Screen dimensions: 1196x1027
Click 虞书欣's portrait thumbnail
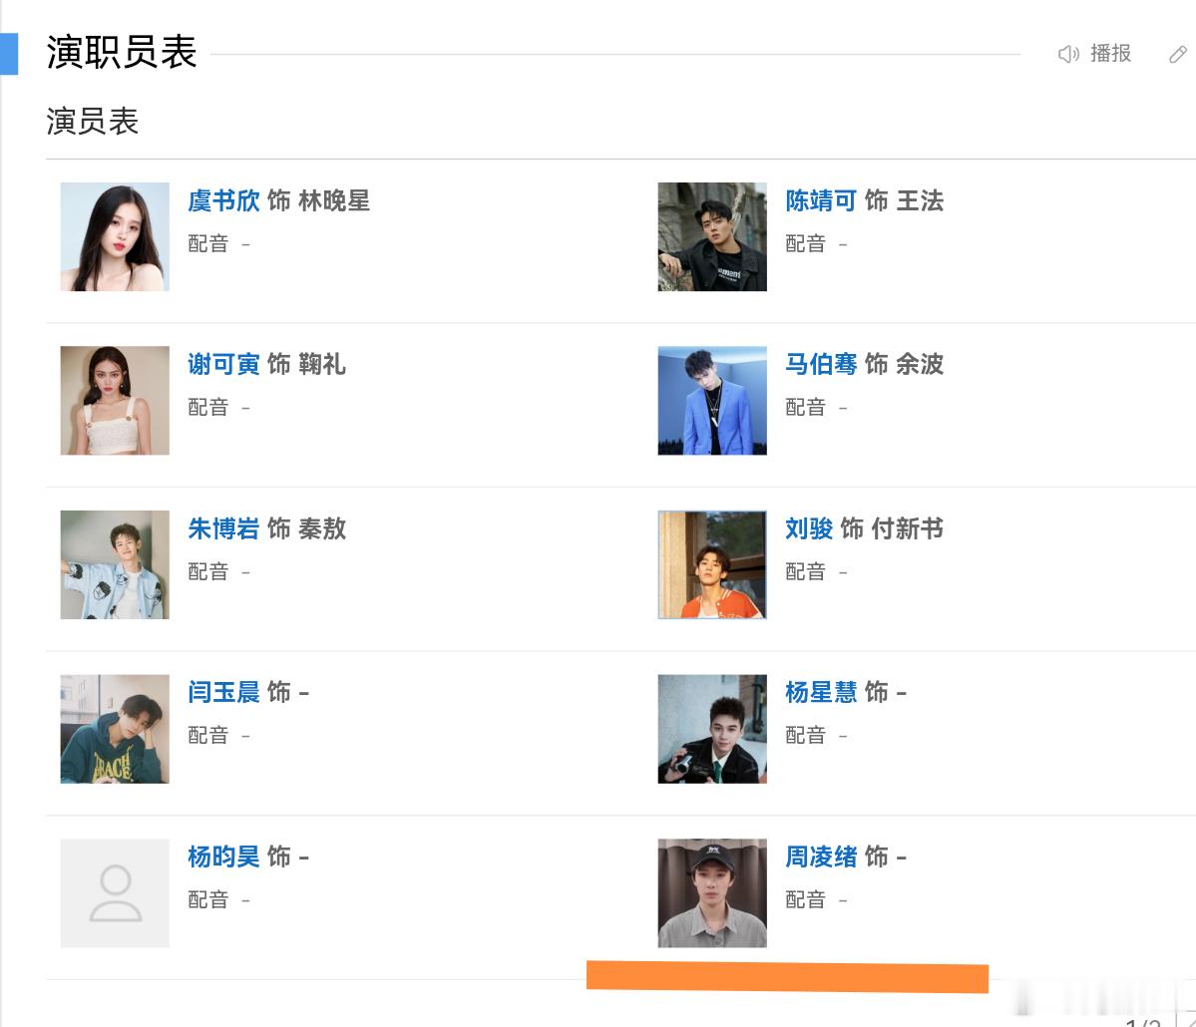click(x=115, y=236)
